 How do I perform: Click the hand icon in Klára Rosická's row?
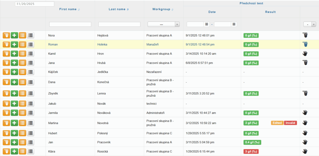click(x=305, y=151)
